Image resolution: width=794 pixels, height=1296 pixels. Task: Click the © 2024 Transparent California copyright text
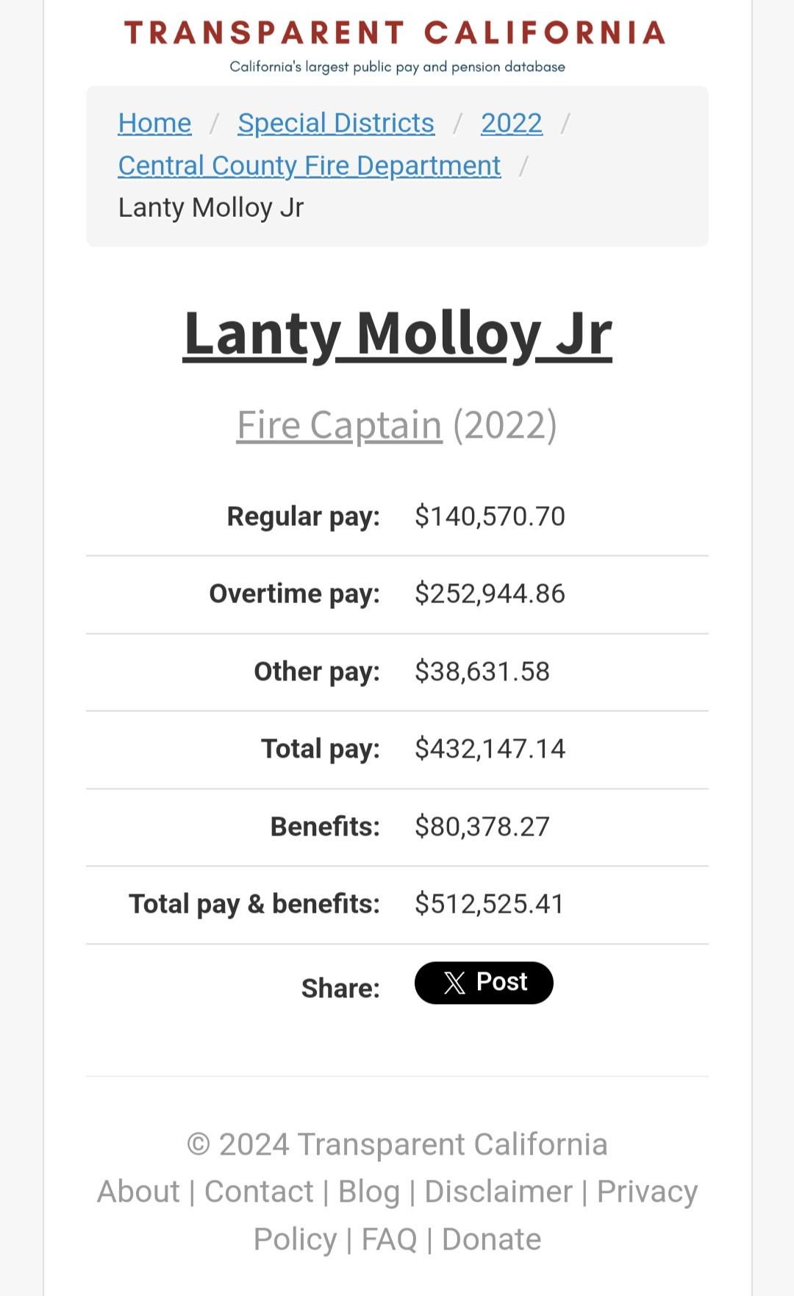(x=397, y=1144)
